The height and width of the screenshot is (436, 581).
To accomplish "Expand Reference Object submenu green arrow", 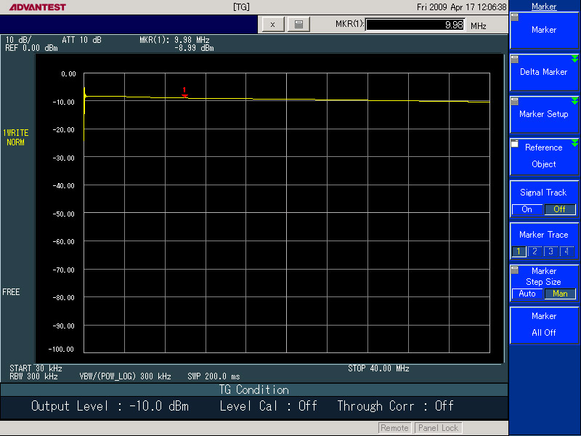I will point(574,142).
